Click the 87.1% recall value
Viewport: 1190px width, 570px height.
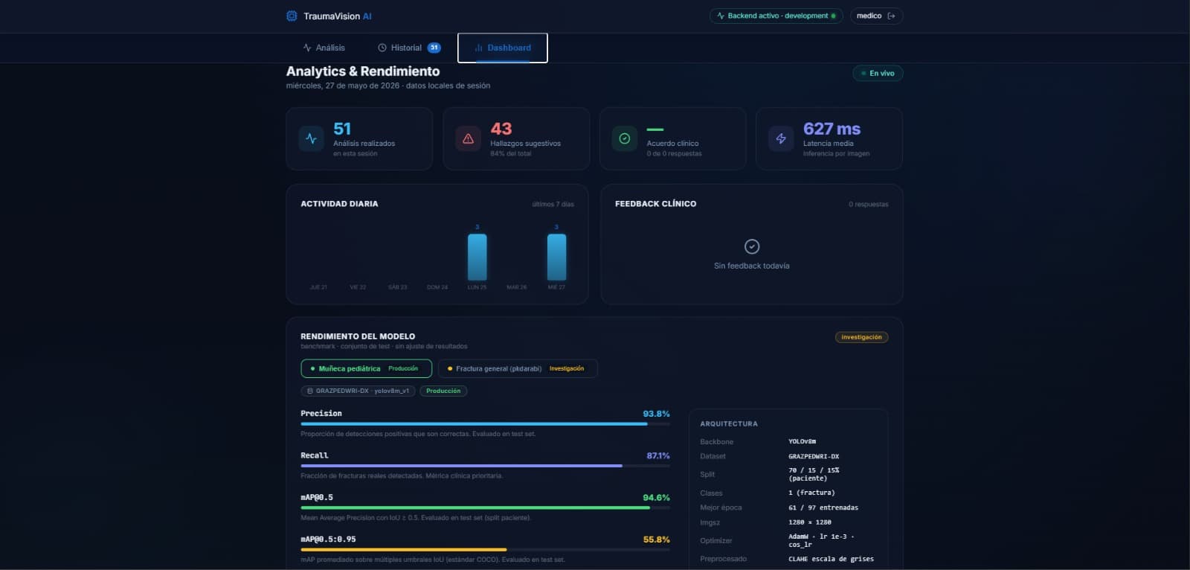[658, 455]
